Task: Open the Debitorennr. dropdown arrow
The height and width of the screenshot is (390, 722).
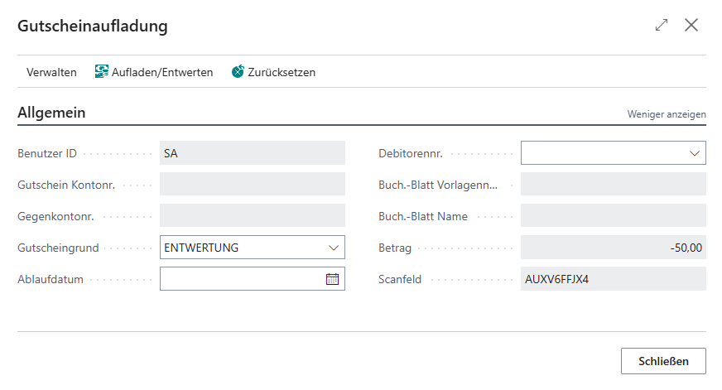Action: click(x=694, y=153)
